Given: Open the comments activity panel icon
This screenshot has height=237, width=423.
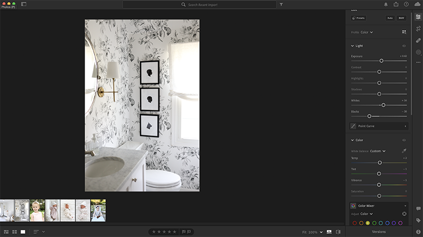Looking at the screenshot, I should tap(418, 208).
